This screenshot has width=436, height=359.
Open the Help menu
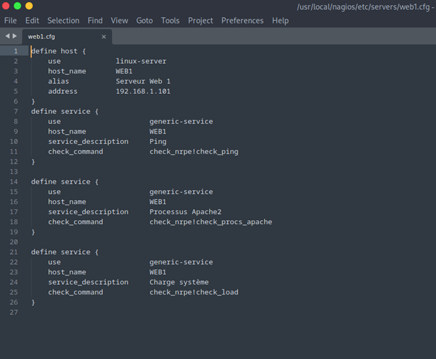click(280, 20)
